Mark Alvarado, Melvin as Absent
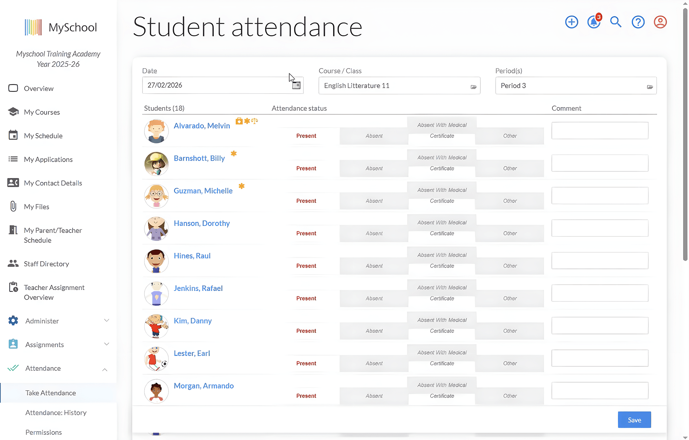Viewport: 689px width, 440px height. [374, 136]
